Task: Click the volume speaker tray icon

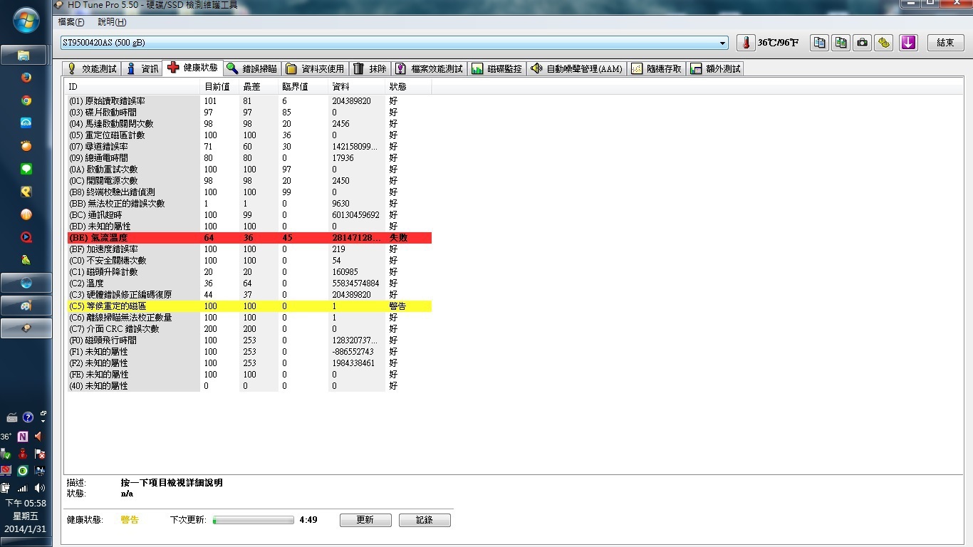Action: pos(40,488)
